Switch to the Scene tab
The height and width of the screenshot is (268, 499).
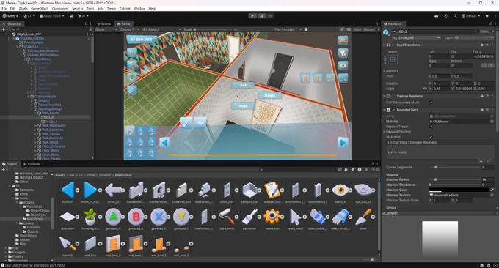tap(104, 24)
